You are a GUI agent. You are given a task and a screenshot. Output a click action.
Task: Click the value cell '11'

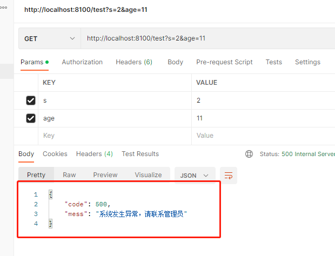pyautogui.click(x=263, y=118)
